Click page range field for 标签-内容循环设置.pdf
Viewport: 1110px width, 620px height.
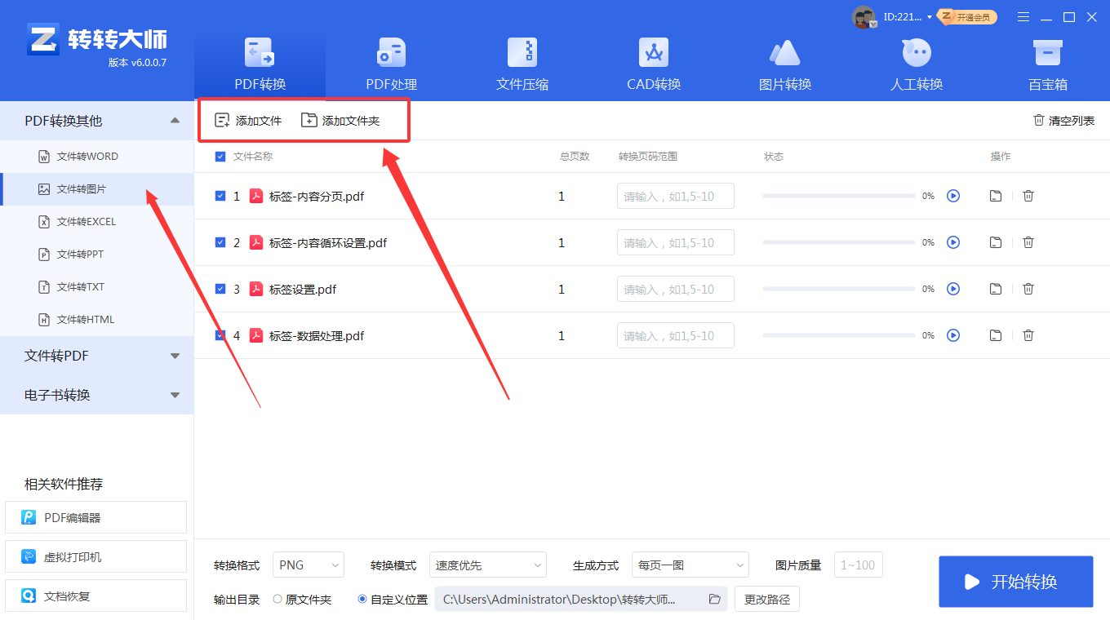tap(676, 242)
